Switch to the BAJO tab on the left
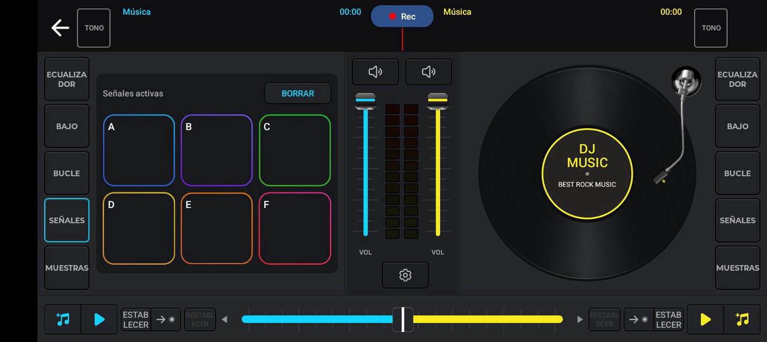767x342 pixels. pyautogui.click(x=66, y=125)
